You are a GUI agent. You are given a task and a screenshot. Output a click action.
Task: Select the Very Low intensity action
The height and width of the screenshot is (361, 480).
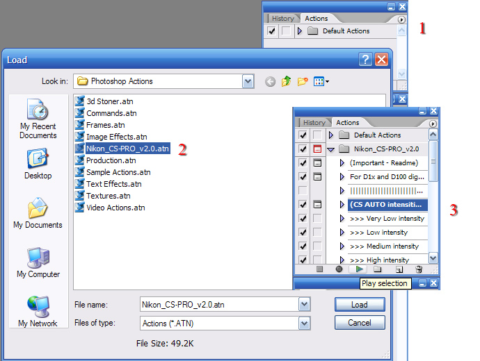[x=387, y=219]
